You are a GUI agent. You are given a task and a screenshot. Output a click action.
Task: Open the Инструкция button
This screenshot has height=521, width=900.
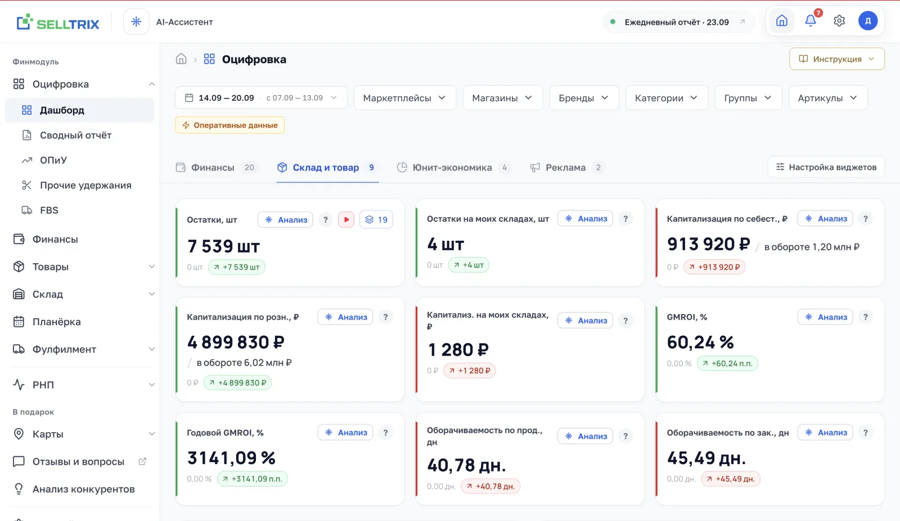837,59
